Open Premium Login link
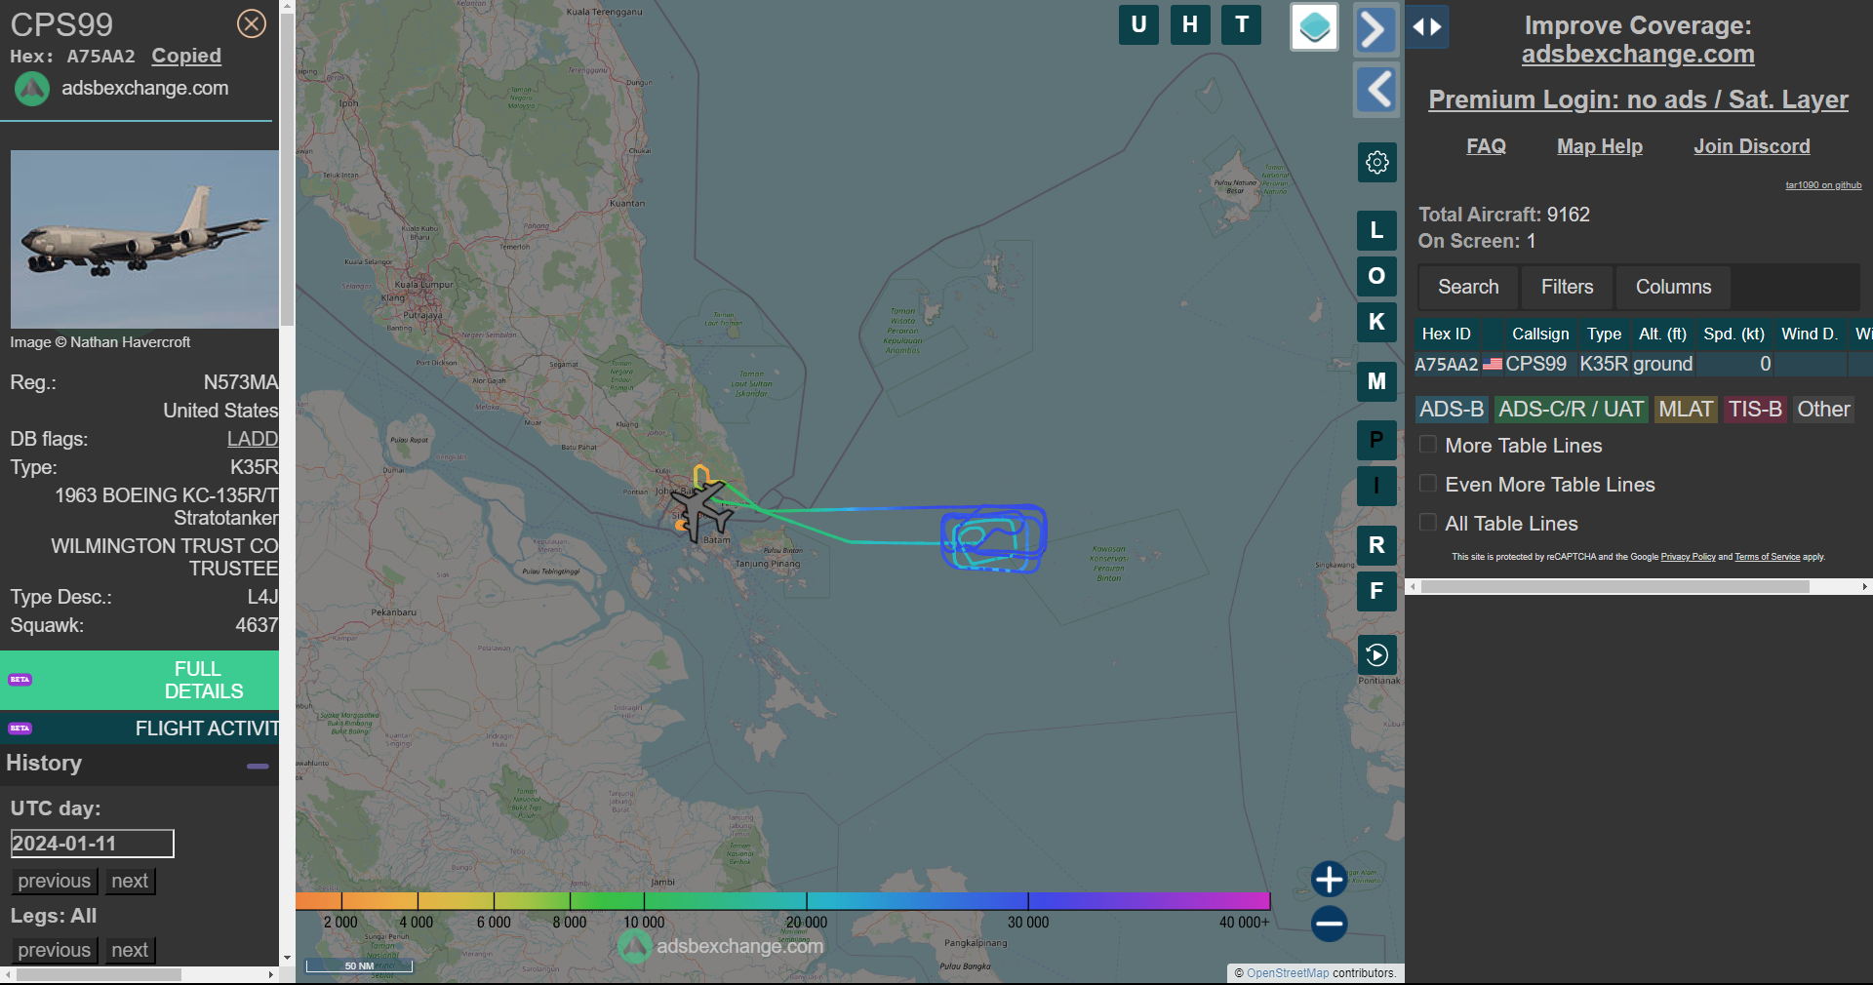The image size is (1873, 985). (x=1638, y=99)
